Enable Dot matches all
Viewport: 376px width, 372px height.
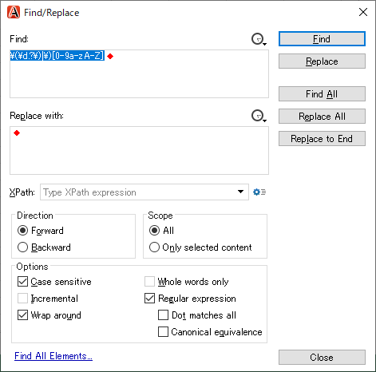pos(163,315)
